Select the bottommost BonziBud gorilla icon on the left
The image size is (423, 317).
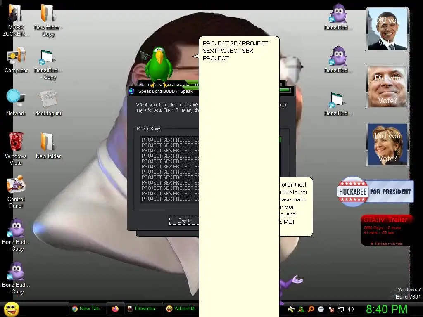pyautogui.click(x=16, y=278)
